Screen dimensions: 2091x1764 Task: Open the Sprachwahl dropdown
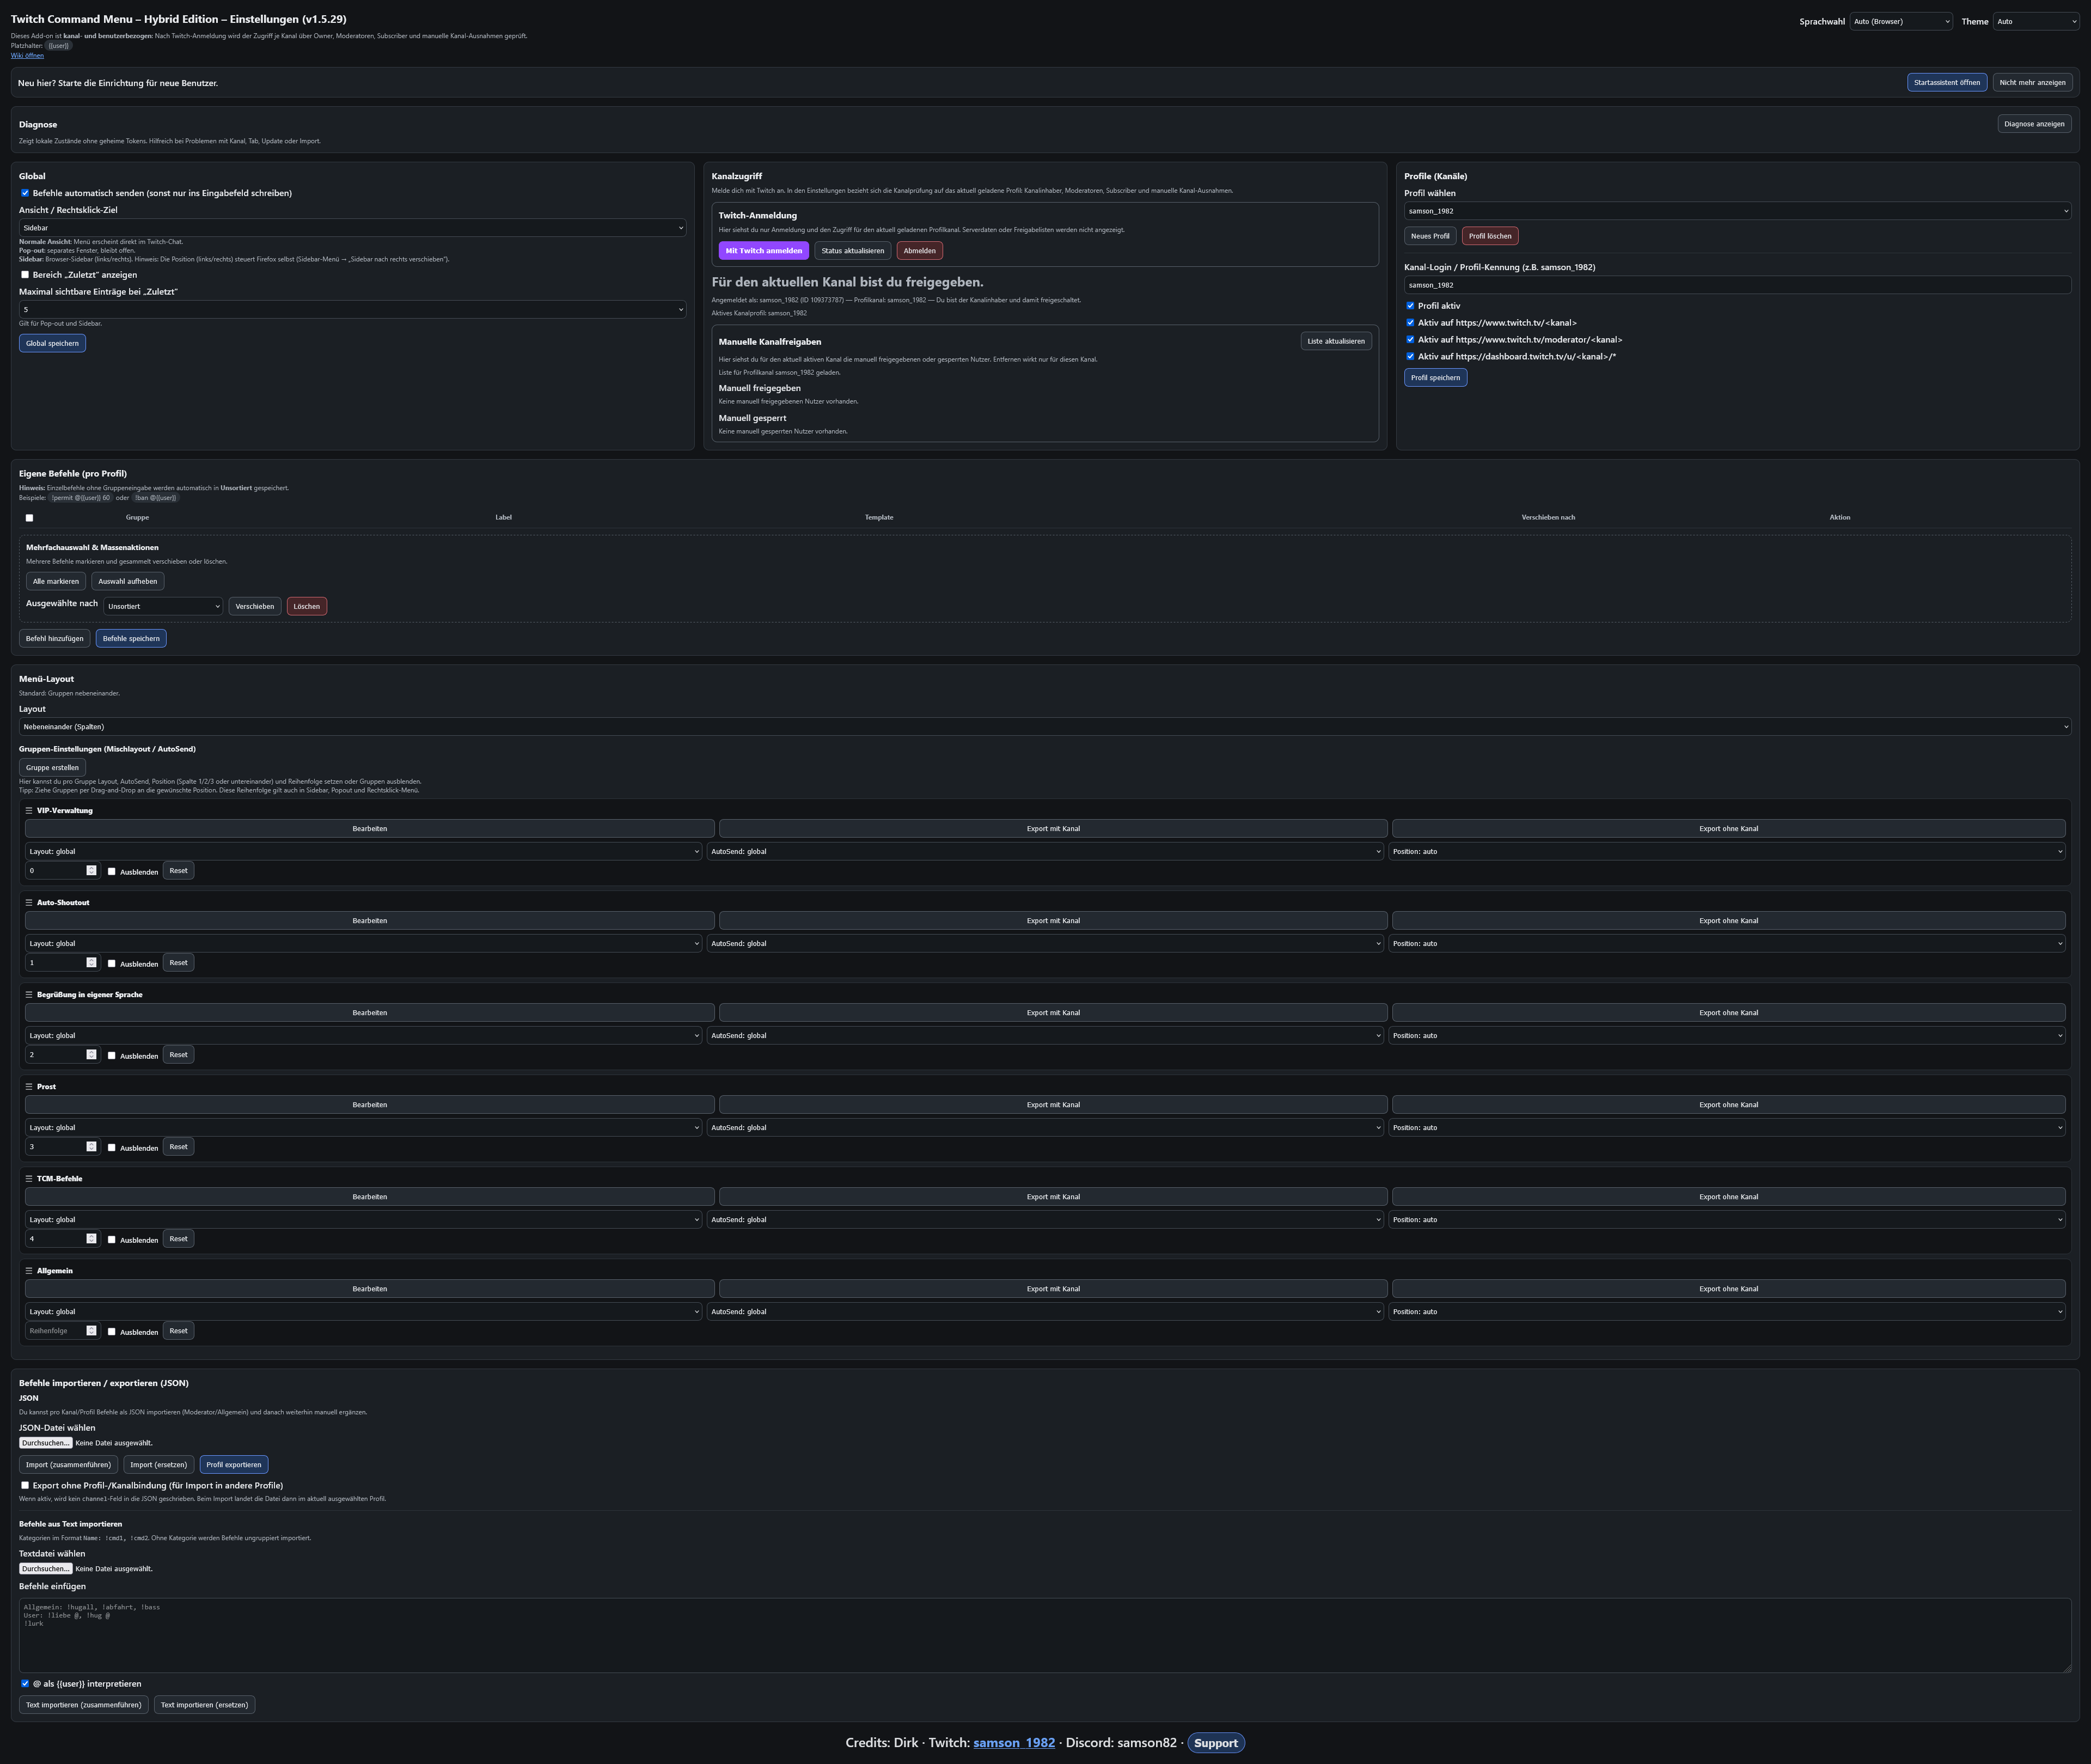click(1901, 21)
